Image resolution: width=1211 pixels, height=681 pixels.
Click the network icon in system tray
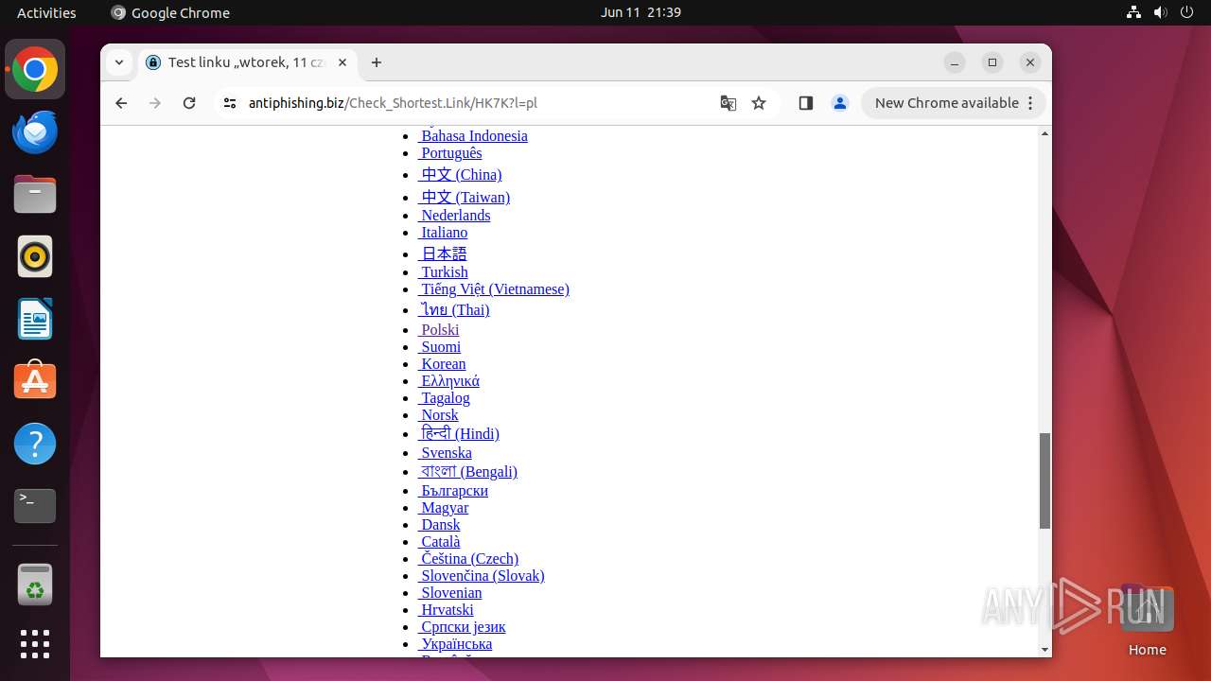[x=1133, y=12]
